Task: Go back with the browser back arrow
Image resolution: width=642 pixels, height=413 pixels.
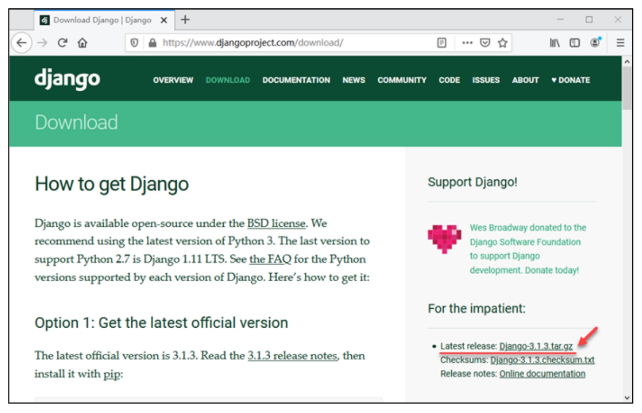Action: click(x=21, y=43)
